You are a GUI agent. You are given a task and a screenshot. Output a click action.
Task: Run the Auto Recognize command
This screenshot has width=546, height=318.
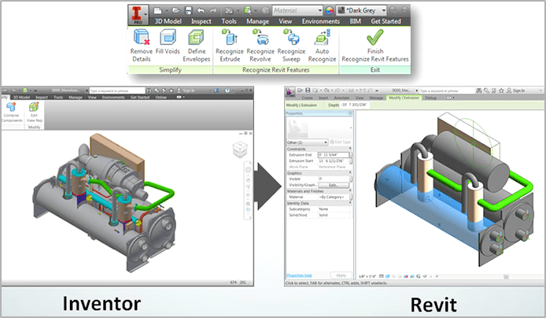coord(322,46)
